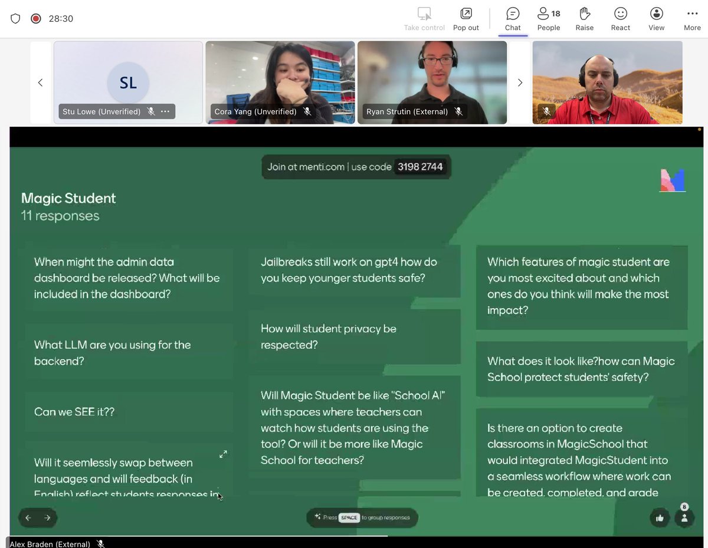This screenshot has height=548, width=708.
Task: Select Stu Lowe's SL avatar tile
Action: (x=128, y=82)
